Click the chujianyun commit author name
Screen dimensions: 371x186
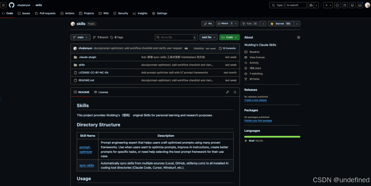[86, 48]
